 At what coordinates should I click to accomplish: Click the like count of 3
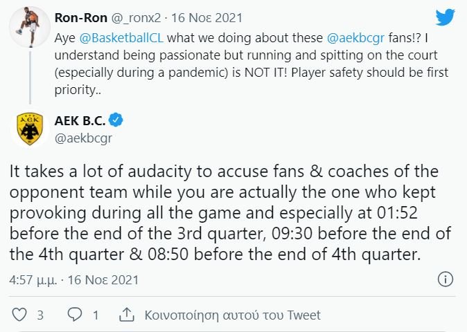[40, 315]
